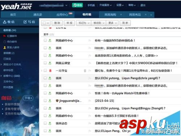
Task: Click red status icon of 一元夺宝 email
Action: (x=50, y=71)
